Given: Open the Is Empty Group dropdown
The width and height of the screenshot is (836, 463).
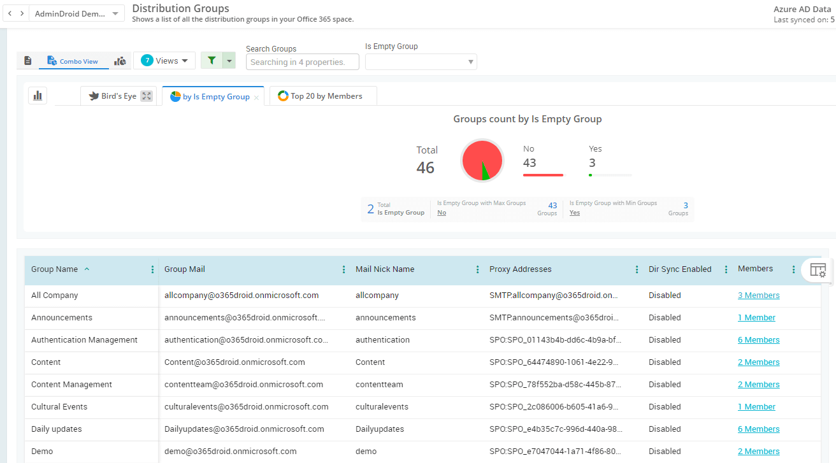Looking at the screenshot, I should (421, 62).
